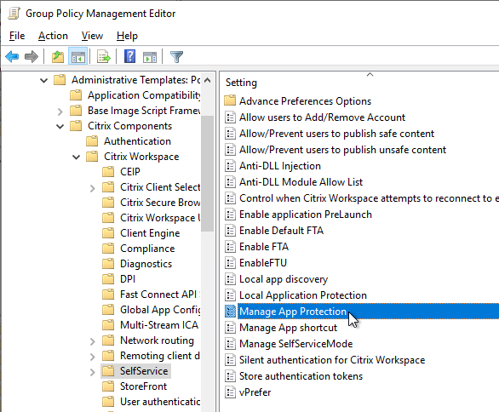
Task: Collapse the Administrative Templates node
Action: coord(44,81)
